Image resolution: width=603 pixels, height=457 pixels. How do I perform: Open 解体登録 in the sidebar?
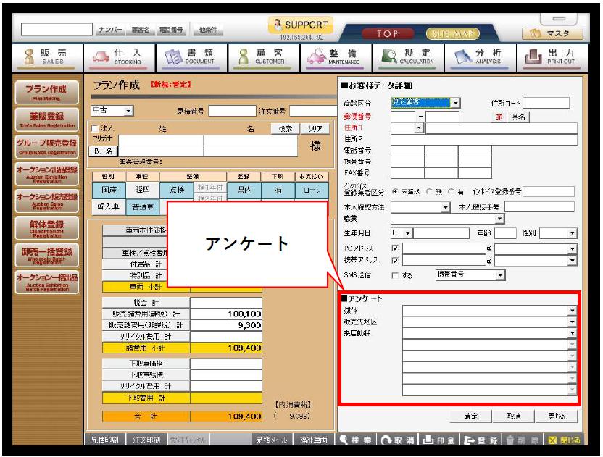pos(46,228)
